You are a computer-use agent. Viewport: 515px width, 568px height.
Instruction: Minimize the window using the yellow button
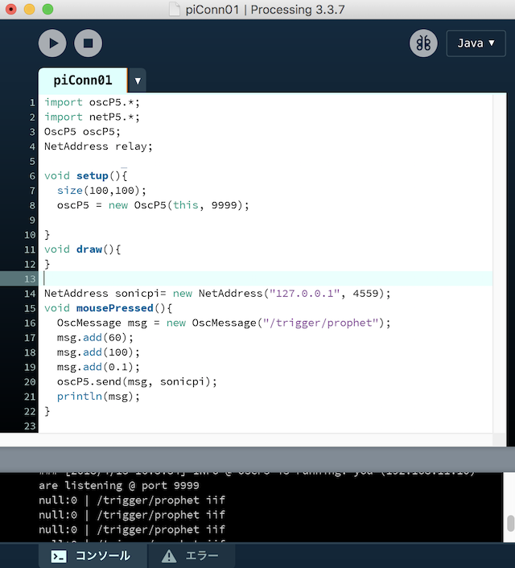[29, 9]
